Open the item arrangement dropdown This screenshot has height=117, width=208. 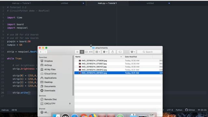[97, 52]
